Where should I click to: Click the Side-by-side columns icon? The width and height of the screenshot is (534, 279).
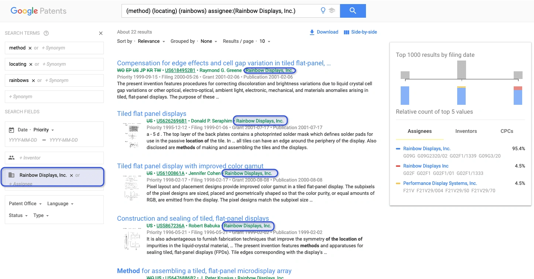coord(346,32)
